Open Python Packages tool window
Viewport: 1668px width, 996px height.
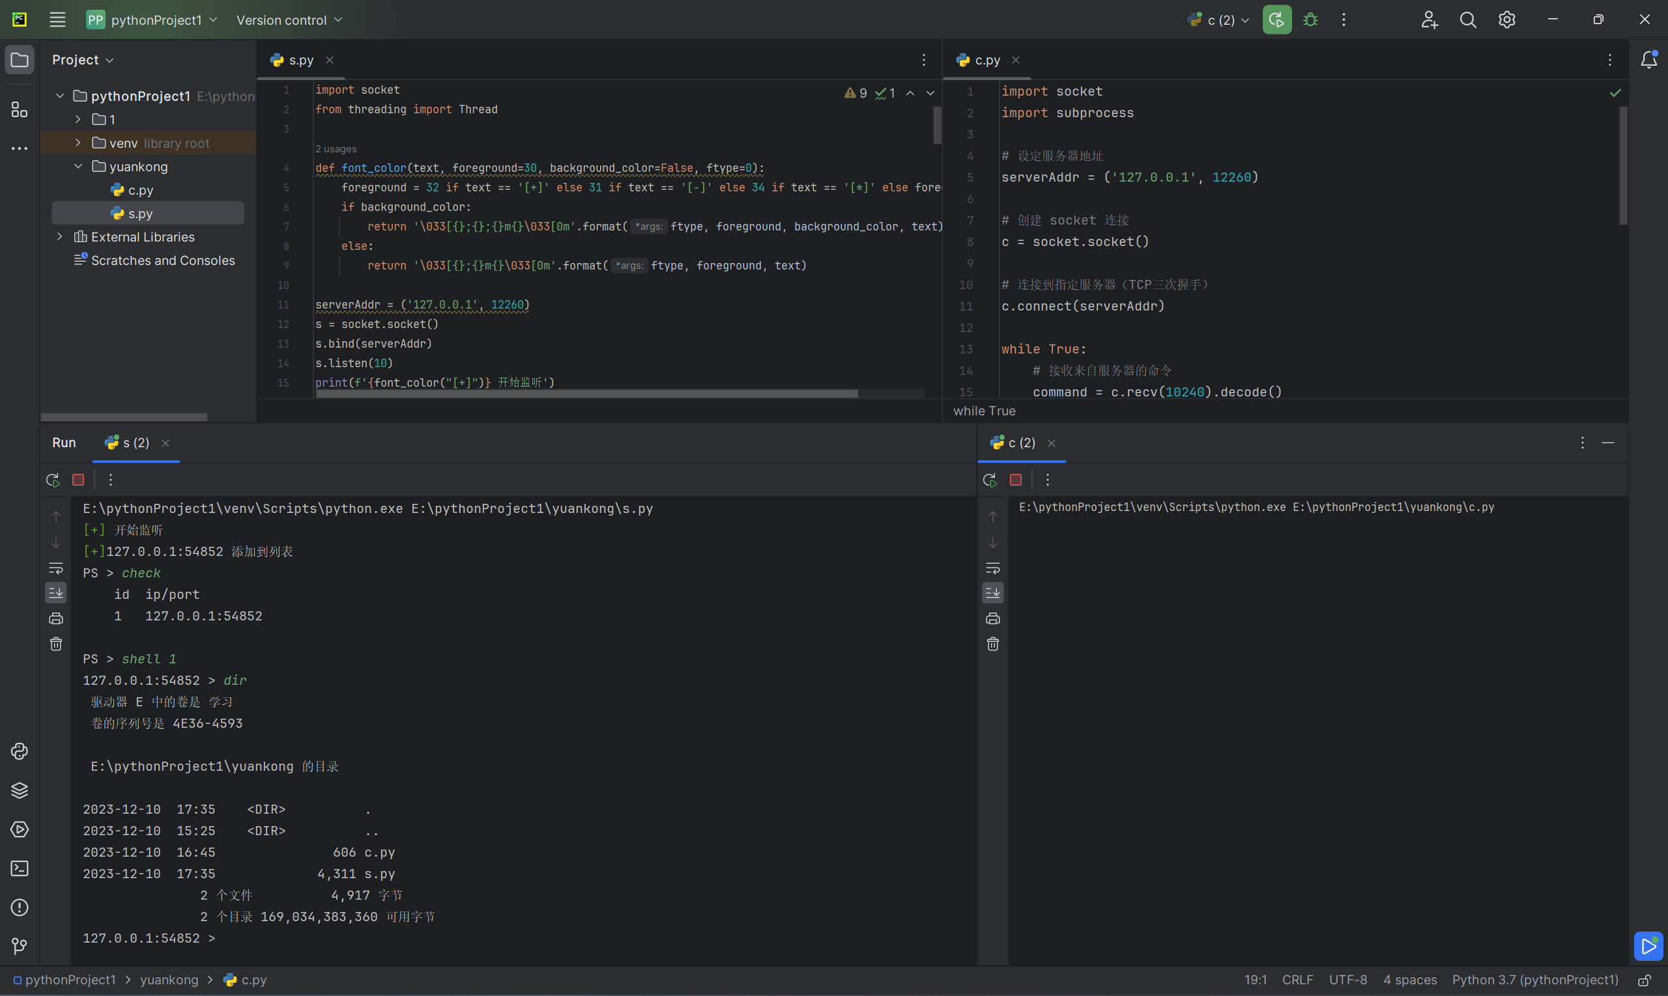[x=20, y=791]
